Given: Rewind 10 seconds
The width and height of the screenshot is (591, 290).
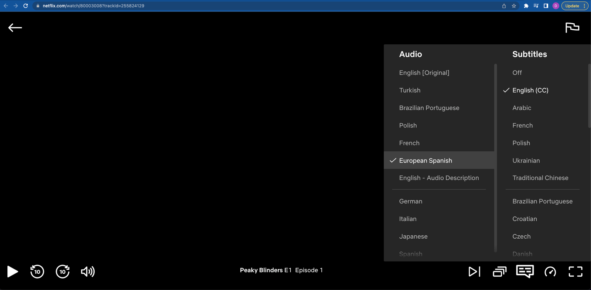Looking at the screenshot, I should coord(37,272).
